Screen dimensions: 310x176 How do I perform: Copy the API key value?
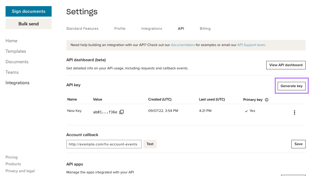[121, 111]
